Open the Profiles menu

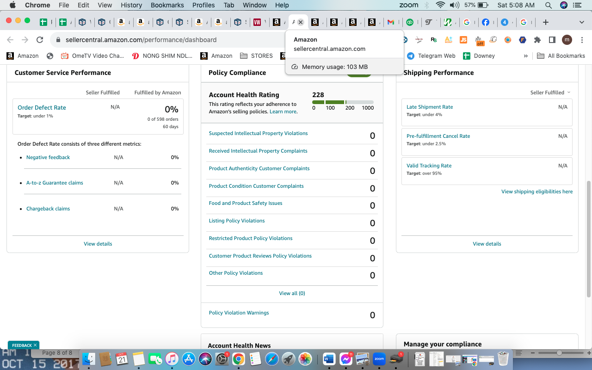pyautogui.click(x=203, y=5)
